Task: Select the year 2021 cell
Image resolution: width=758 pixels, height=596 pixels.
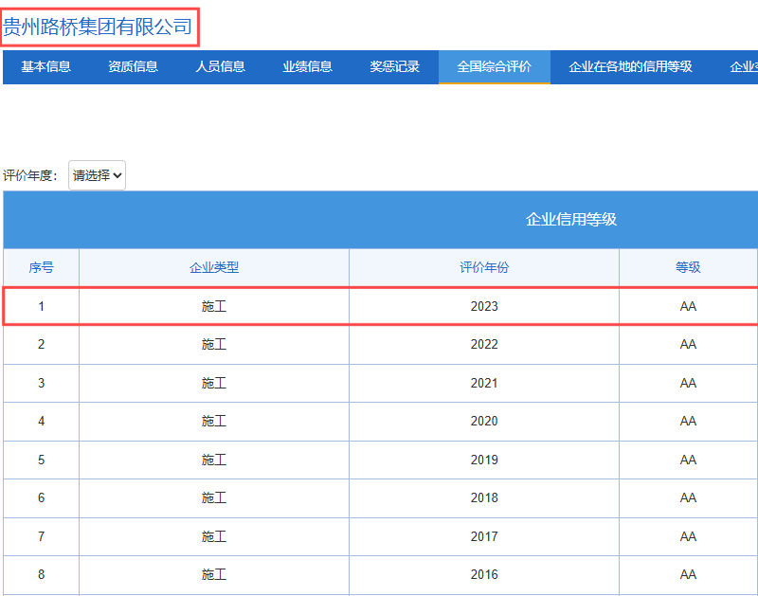Action: (484, 384)
